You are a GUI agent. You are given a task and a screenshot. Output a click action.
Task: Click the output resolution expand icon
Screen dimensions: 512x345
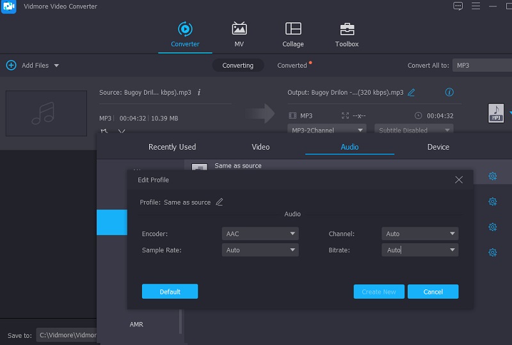click(x=345, y=115)
